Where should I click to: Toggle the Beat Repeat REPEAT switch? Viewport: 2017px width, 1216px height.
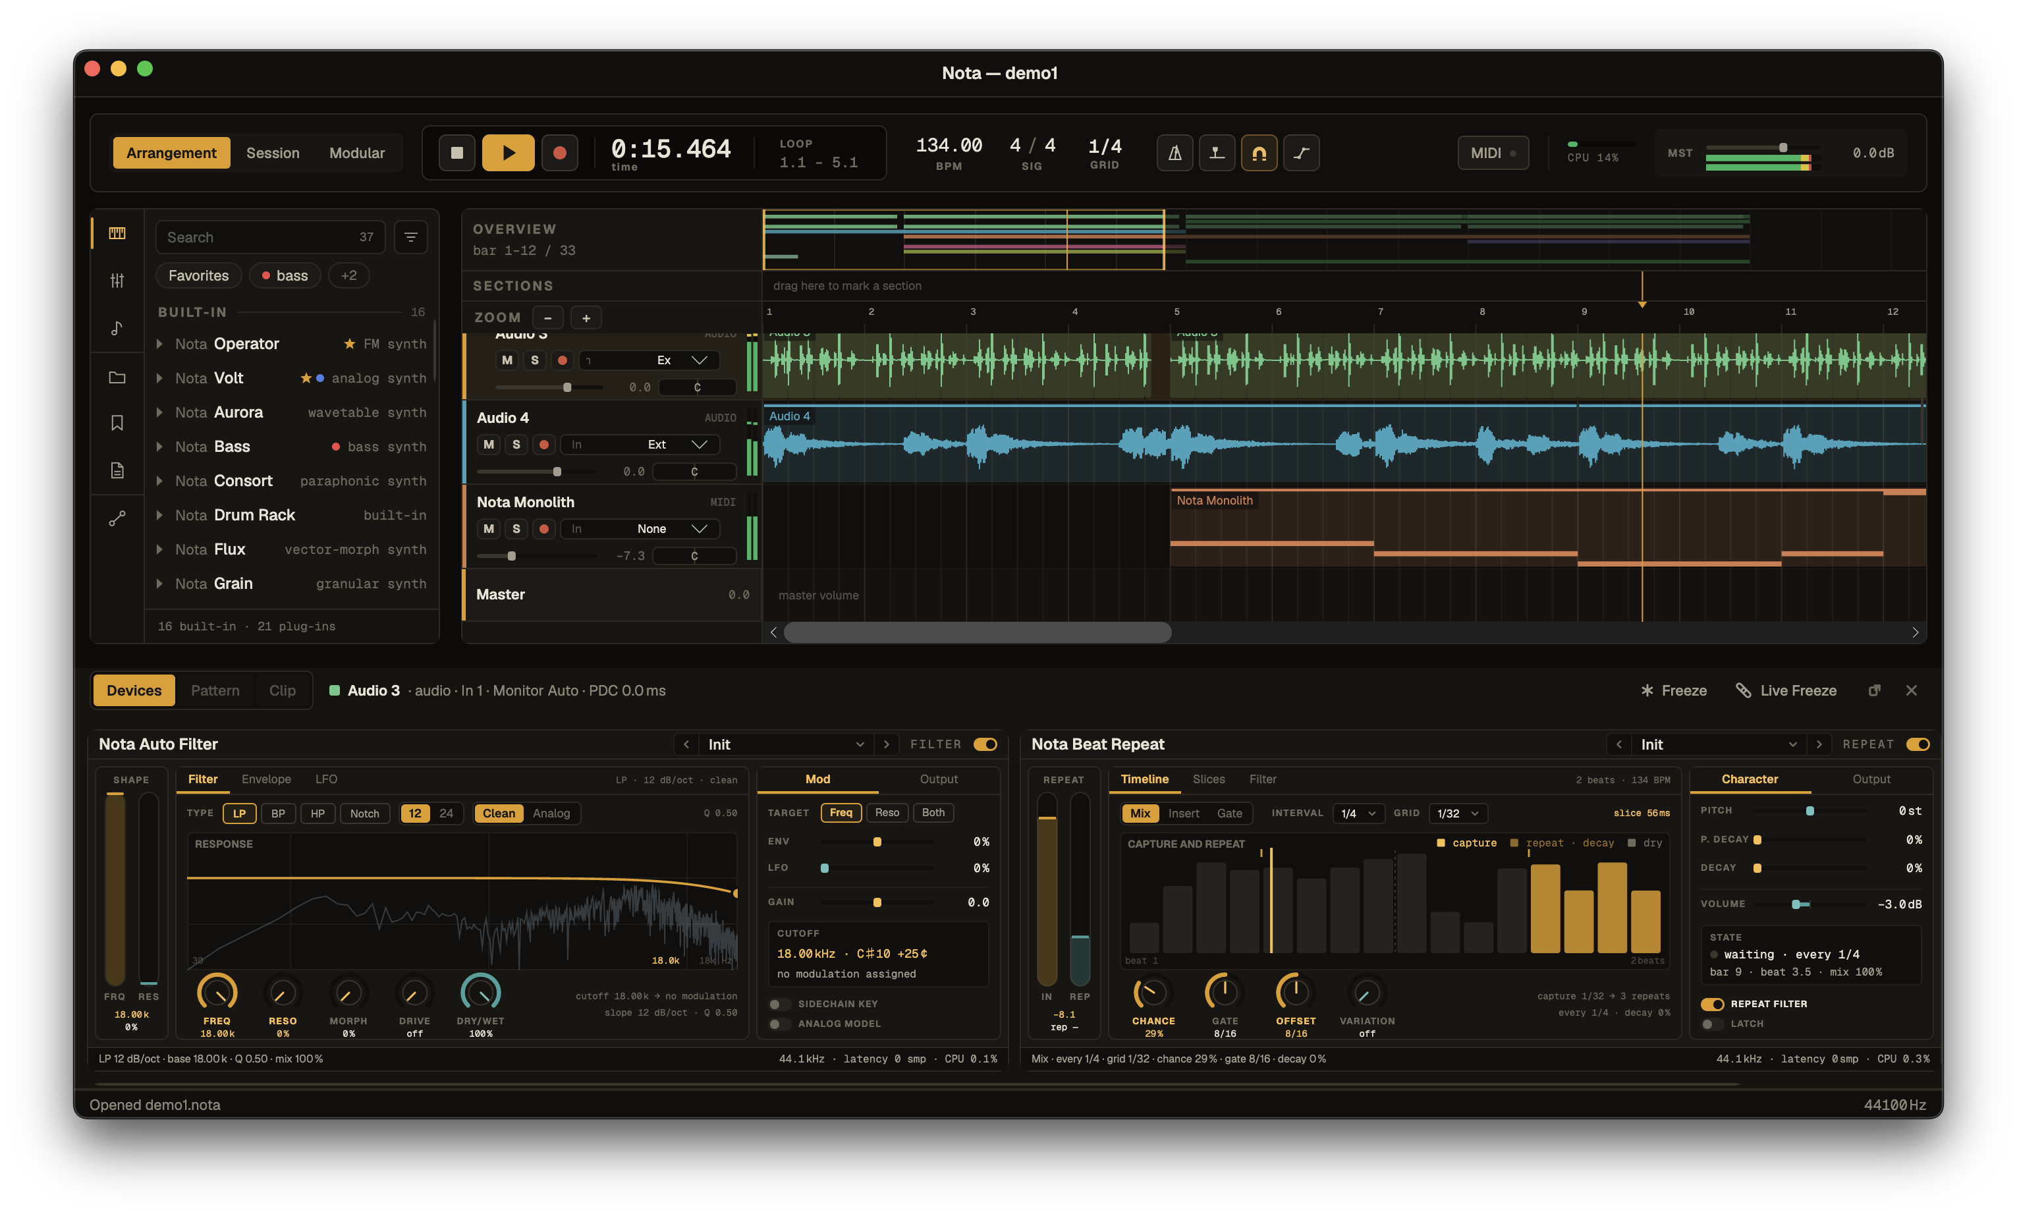click(1918, 744)
